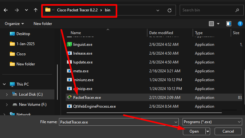Open the Programs (*.exe) file type dropdown

pos(212,122)
